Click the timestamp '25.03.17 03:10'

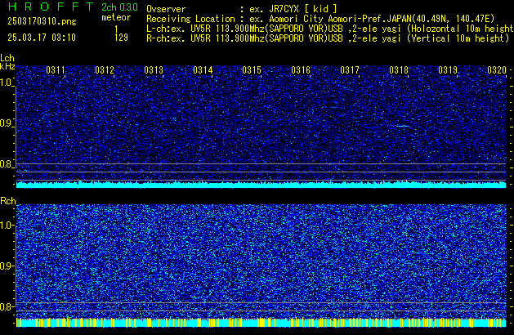coord(42,38)
